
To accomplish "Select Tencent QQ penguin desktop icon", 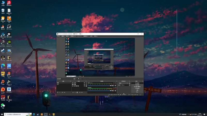I will click(x=3, y=27).
